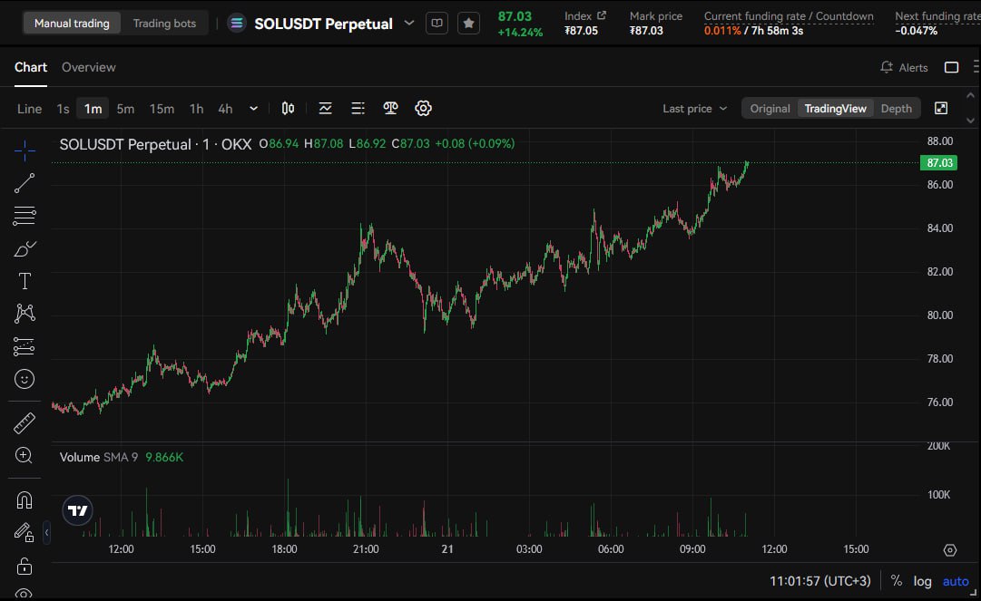Toggle the hide drawings eye icon

coord(25,594)
